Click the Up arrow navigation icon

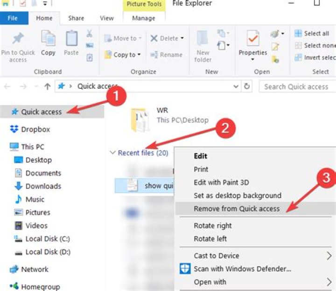48,86
